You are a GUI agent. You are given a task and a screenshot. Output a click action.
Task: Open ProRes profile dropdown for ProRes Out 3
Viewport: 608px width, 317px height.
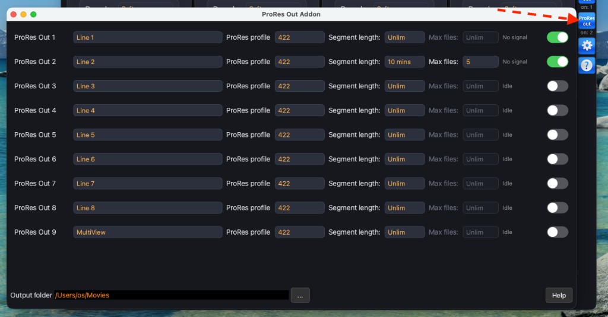[300, 86]
